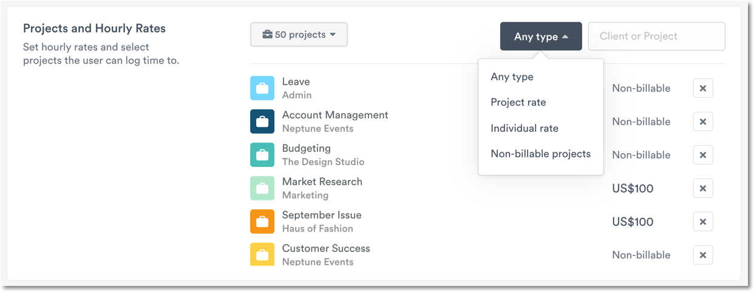Remove Account Management project using X button
The height and width of the screenshot is (292, 754).
[703, 121]
